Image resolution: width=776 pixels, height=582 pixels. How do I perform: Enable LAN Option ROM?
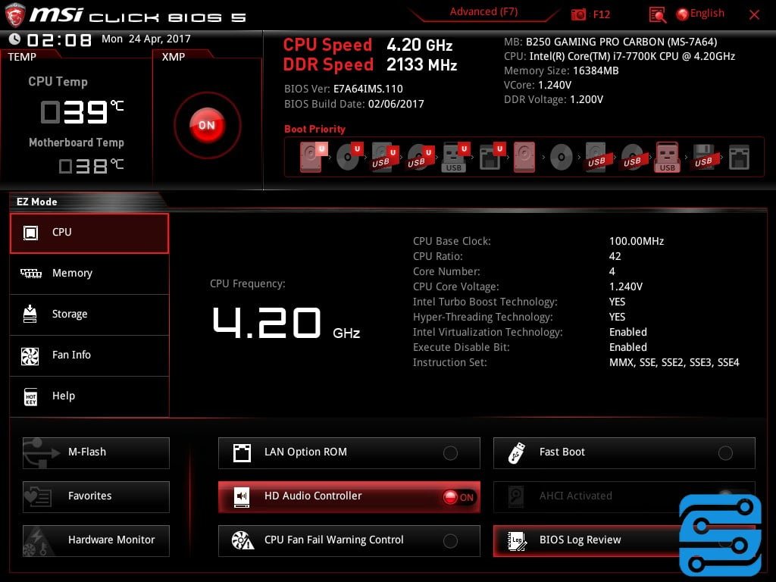(450, 452)
